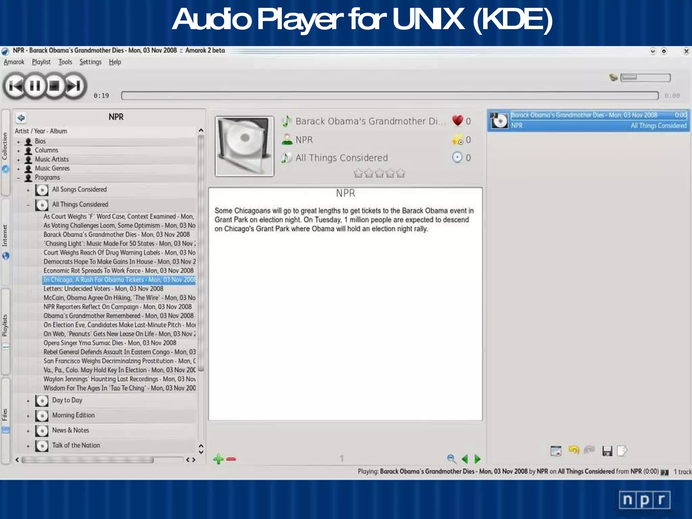Click the yellow undo playlist icon
692x519 pixels.
pos(573,450)
